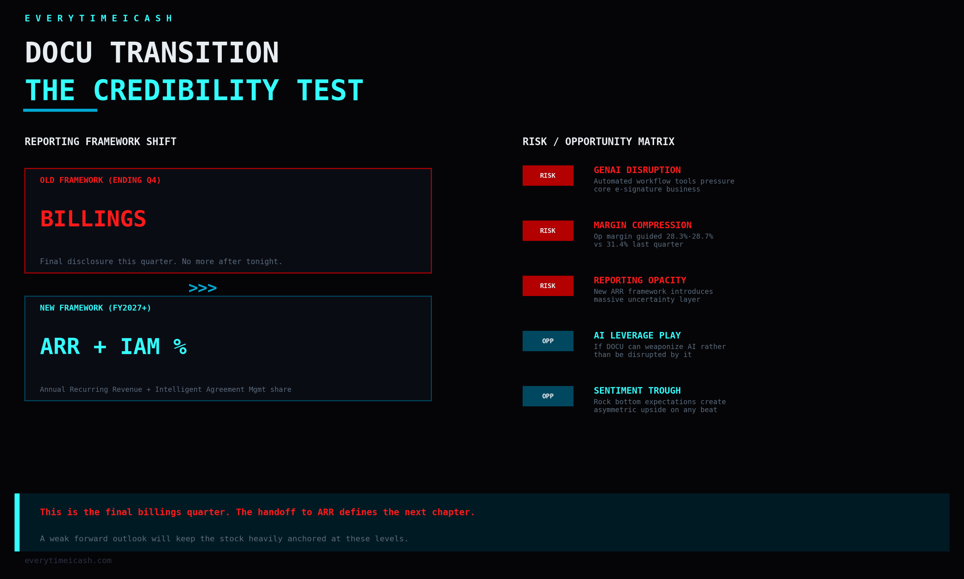This screenshot has height=579, width=964.
Task: Click the ARR + IAM % heading
Action: click(x=113, y=347)
